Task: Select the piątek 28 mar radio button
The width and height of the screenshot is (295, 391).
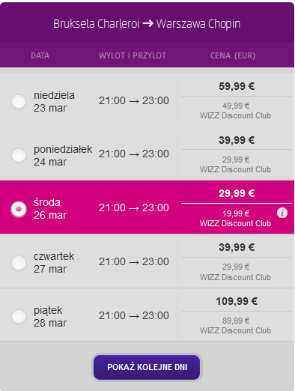Action: (19, 316)
